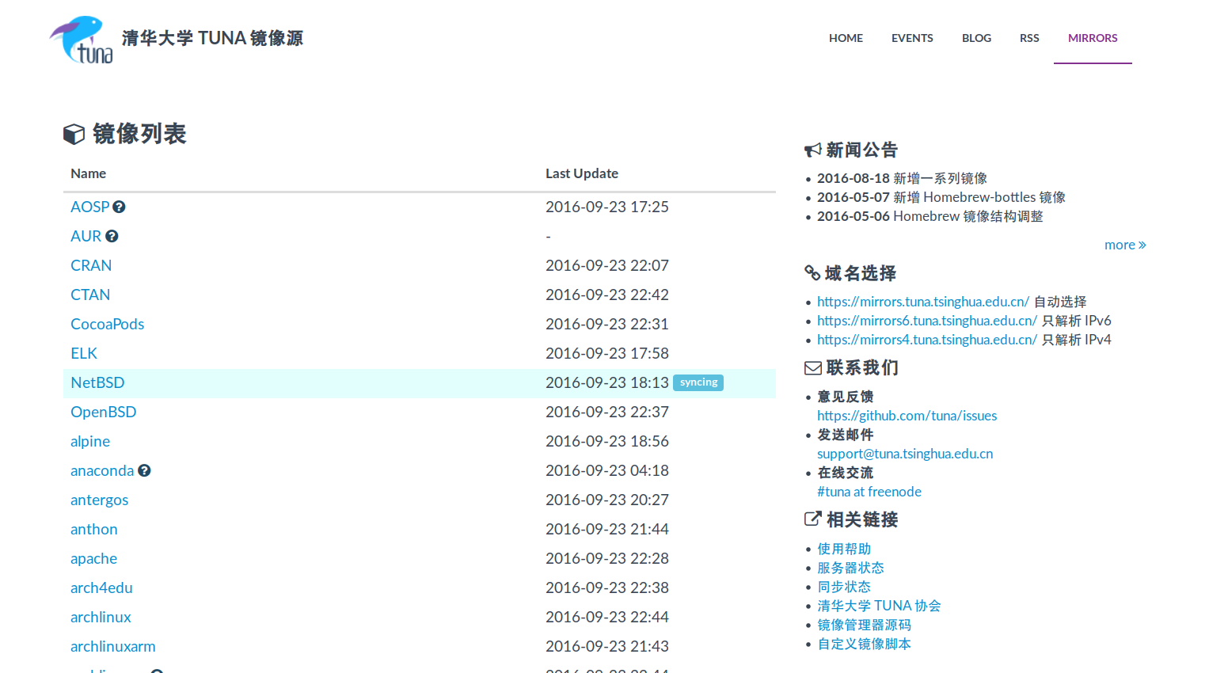Open the MIRRORS tab
1209x673 pixels.
(x=1093, y=38)
